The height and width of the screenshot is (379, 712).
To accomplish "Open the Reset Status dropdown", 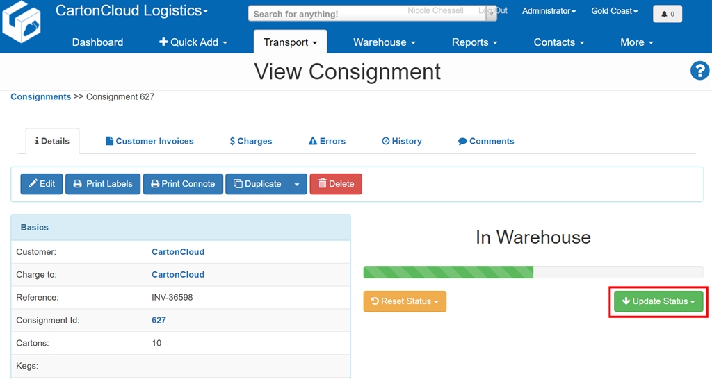I will pyautogui.click(x=405, y=301).
